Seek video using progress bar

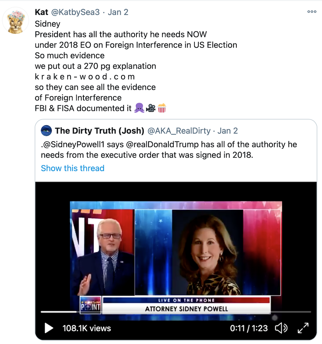pyautogui.click(x=176, y=312)
